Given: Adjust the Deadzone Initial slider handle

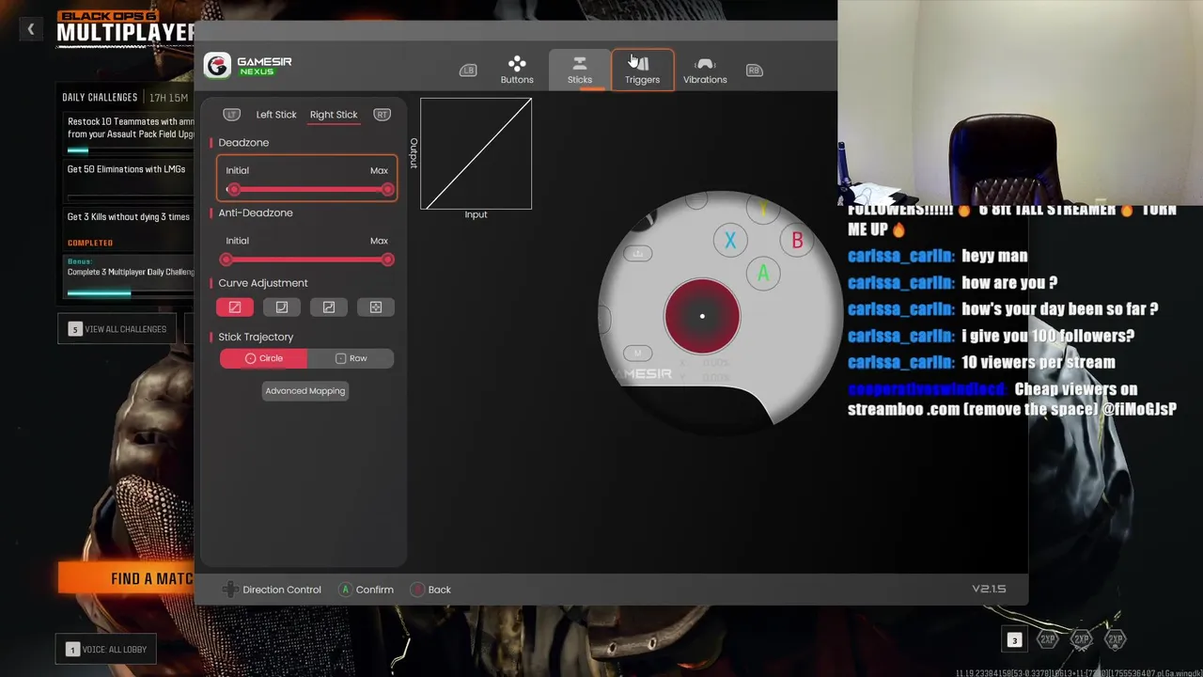Looking at the screenshot, I should 234,190.
